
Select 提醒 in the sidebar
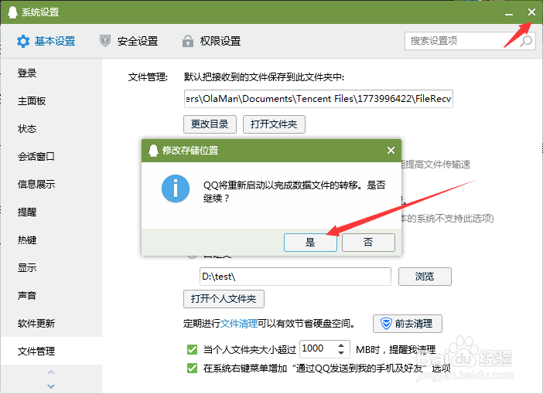click(51, 212)
